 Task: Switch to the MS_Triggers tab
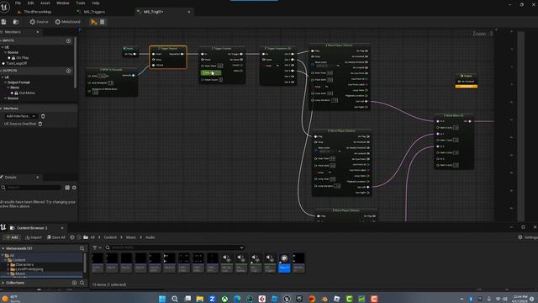click(x=94, y=12)
